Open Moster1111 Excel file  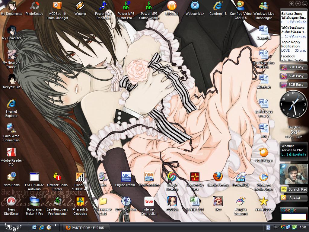point(195,204)
